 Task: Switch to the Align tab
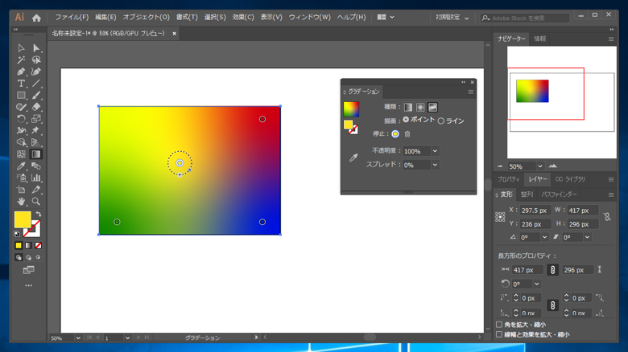[527, 194]
